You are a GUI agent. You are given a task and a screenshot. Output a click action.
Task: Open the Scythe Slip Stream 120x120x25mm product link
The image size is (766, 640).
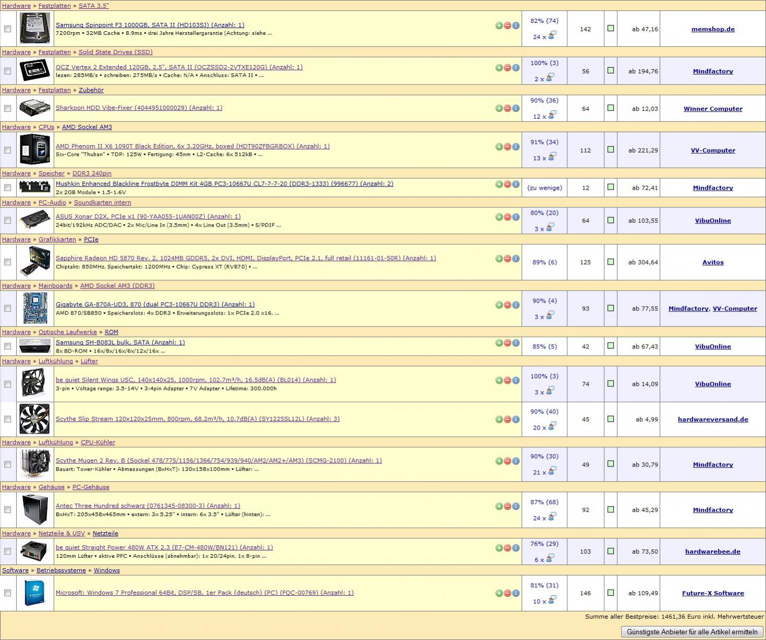[x=198, y=419]
